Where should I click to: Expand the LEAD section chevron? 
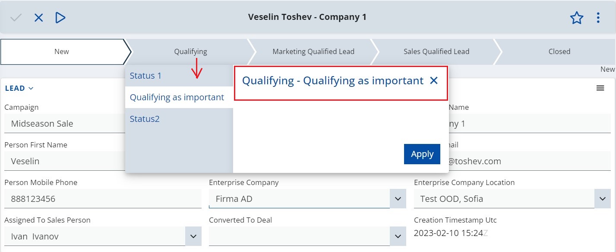[x=31, y=89]
